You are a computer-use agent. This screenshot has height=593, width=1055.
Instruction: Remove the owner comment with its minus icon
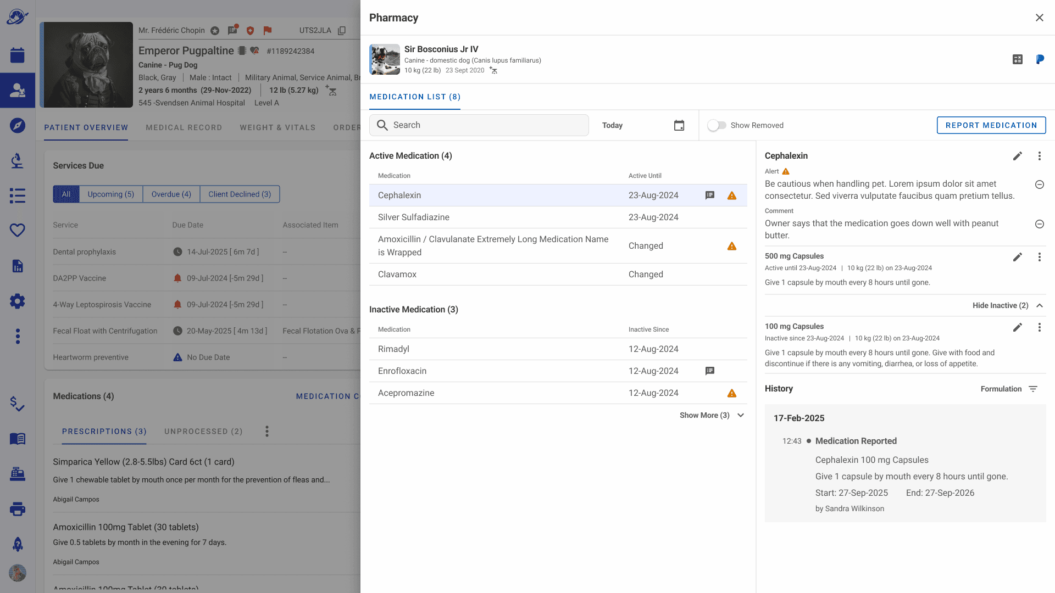(1039, 224)
